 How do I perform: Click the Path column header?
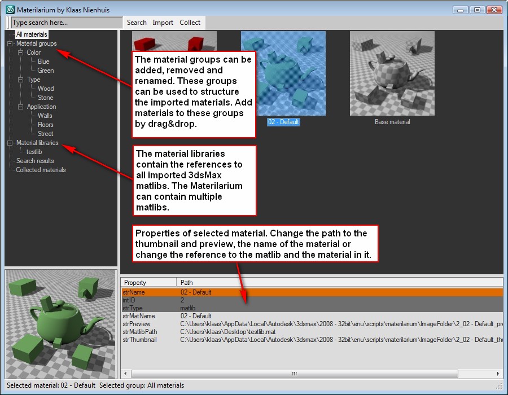point(340,283)
